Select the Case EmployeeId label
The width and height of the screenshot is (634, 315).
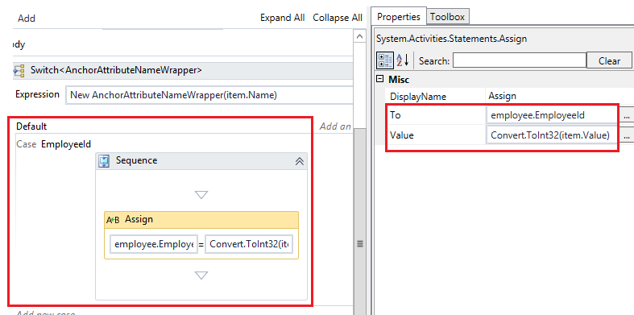point(54,144)
